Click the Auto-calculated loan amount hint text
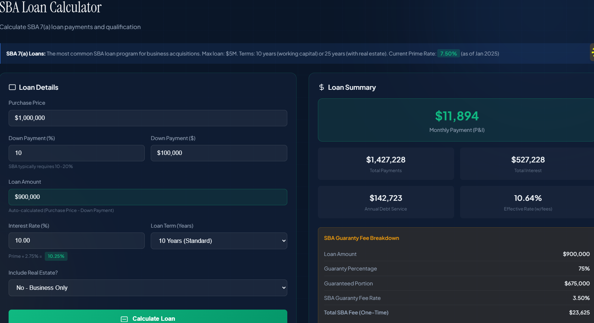The image size is (594, 323). point(61,210)
